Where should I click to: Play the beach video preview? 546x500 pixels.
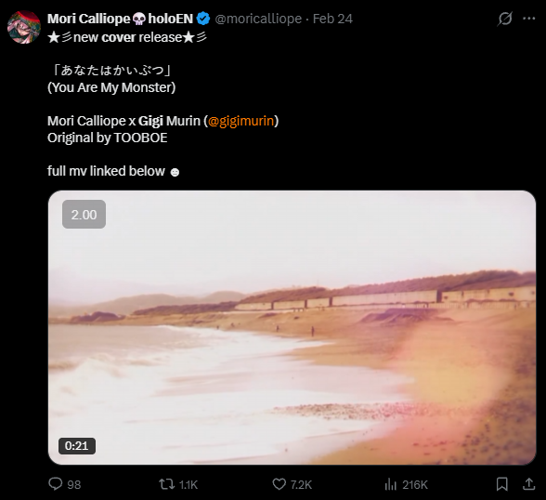point(292,327)
